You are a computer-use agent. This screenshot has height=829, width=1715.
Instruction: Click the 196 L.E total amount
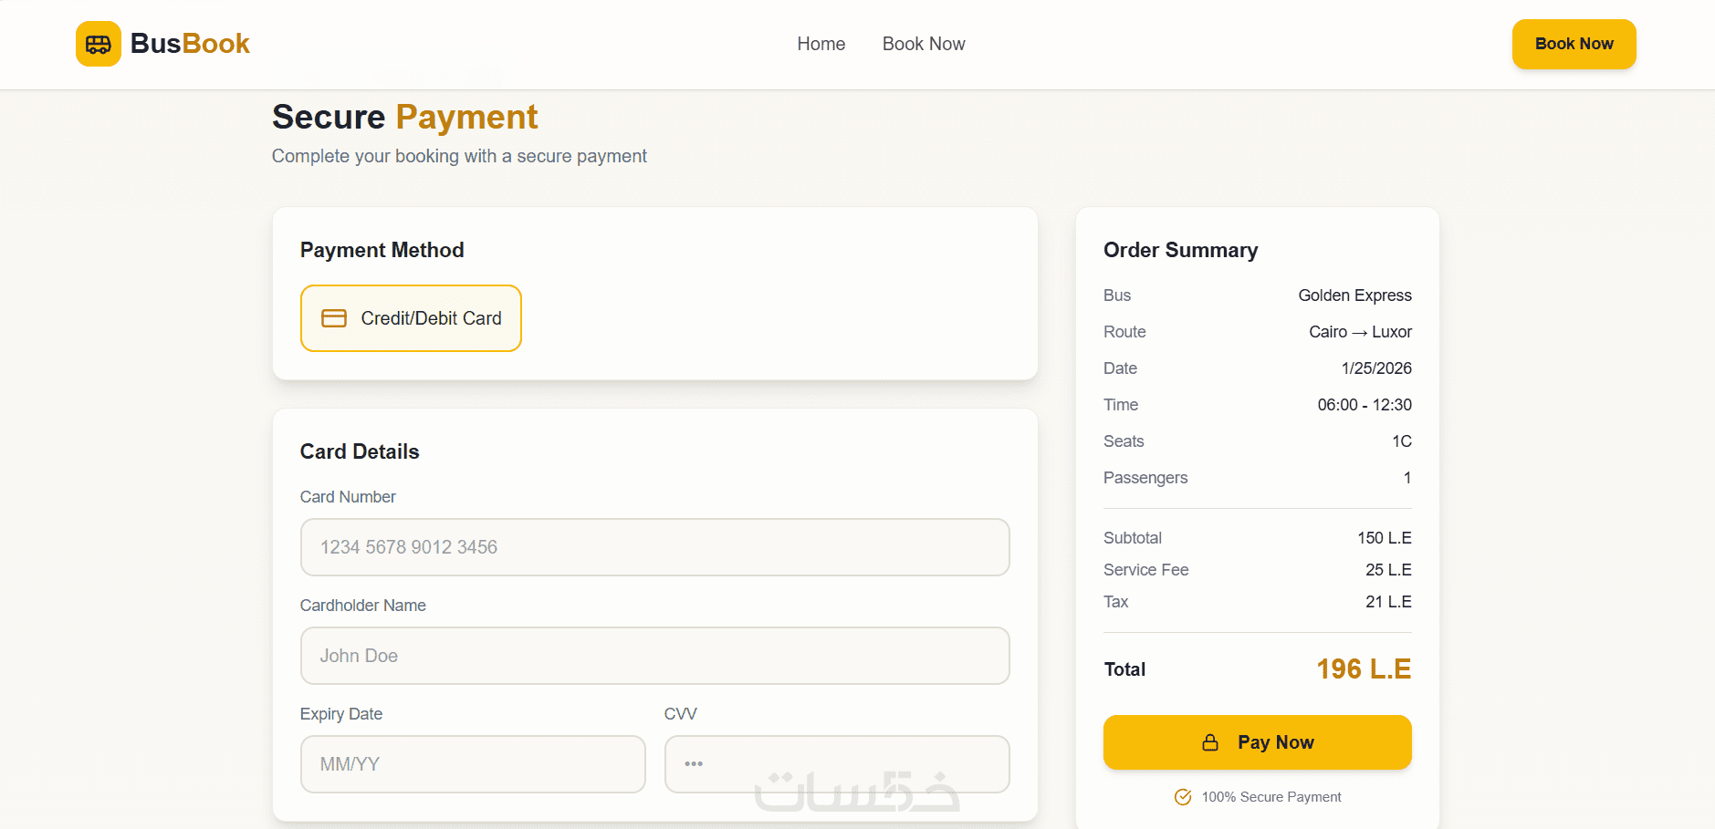pyautogui.click(x=1363, y=669)
